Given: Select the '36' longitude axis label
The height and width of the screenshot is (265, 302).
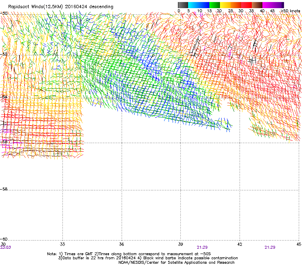Looking at the screenshot, I should 121,244.
